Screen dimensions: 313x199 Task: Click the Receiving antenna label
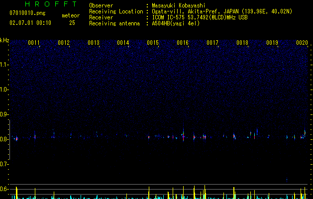click(x=114, y=23)
